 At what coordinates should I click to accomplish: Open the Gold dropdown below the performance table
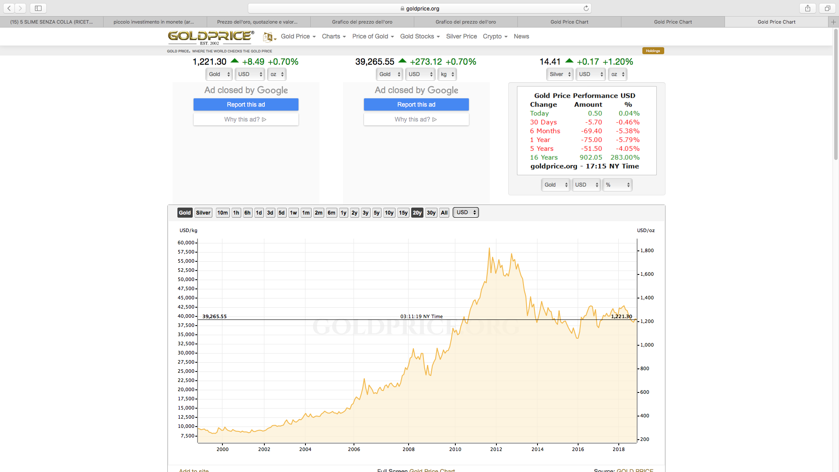click(x=556, y=185)
